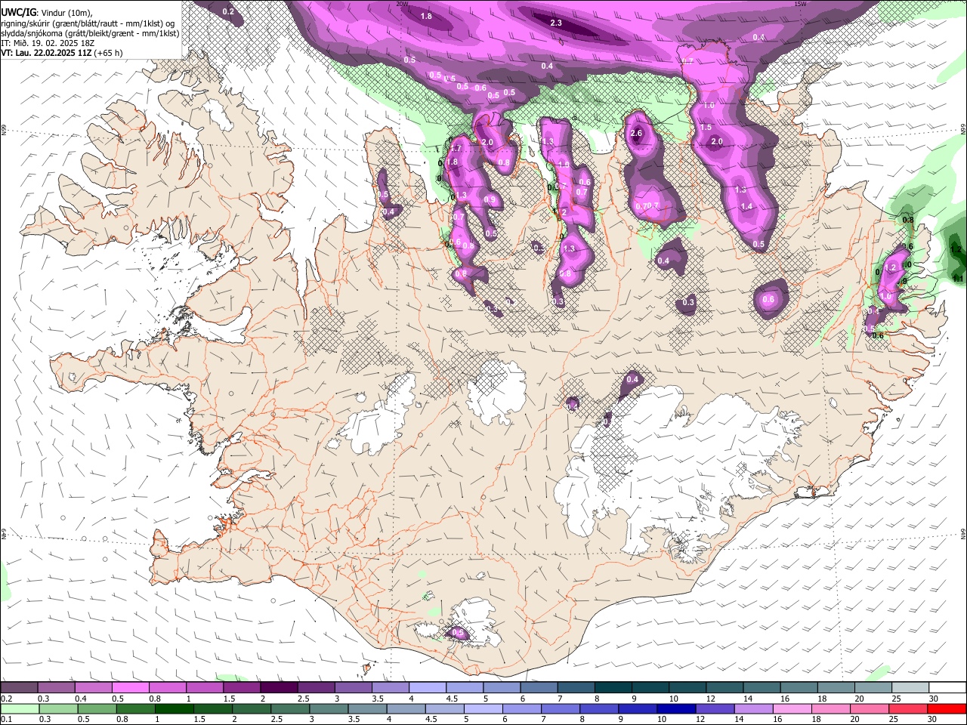The image size is (967, 725).
Task: Click the 1.7 snowfall value on the map
Action: click(x=456, y=150)
